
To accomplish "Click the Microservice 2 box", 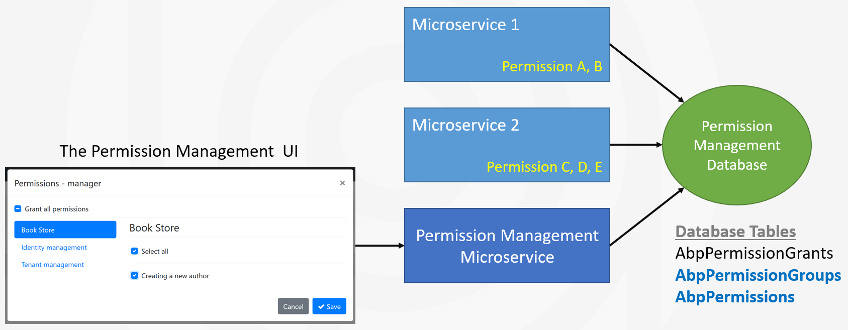I will tap(507, 145).
